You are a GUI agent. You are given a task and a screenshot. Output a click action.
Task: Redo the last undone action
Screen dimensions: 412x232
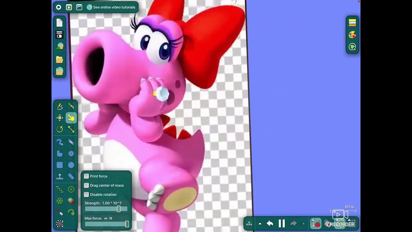coord(293,224)
